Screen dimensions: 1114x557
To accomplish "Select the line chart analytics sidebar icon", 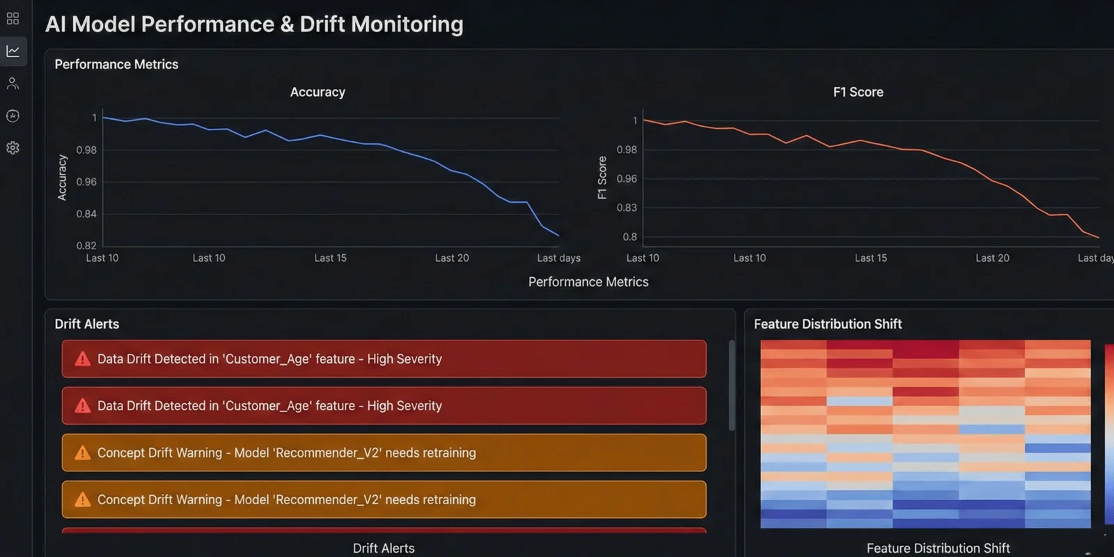I will pos(13,51).
